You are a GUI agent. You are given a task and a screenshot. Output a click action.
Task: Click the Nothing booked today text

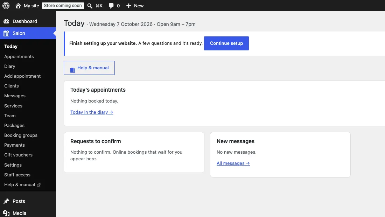tap(94, 101)
